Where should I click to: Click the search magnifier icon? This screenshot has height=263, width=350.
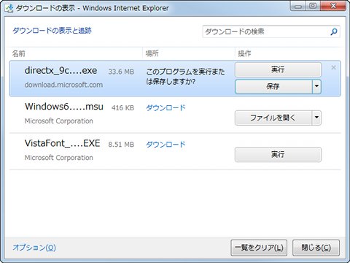click(334, 31)
